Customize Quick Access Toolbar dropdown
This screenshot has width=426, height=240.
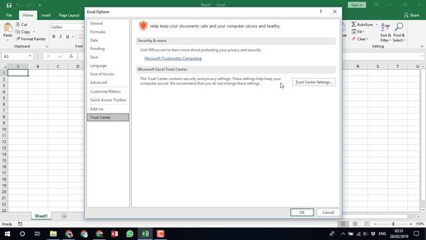click(40, 5)
